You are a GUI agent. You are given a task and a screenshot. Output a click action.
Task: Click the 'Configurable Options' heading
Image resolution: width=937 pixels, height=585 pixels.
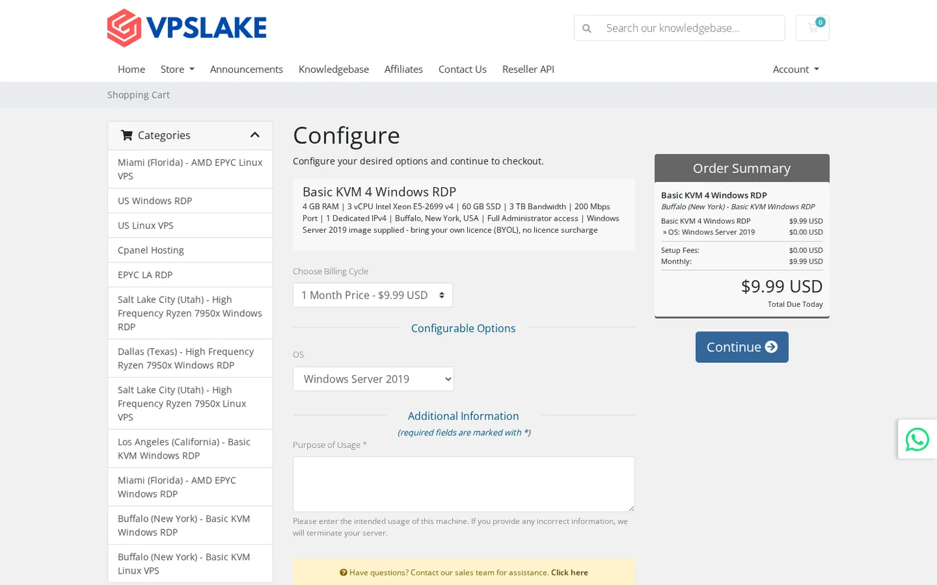pyautogui.click(x=463, y=328)
